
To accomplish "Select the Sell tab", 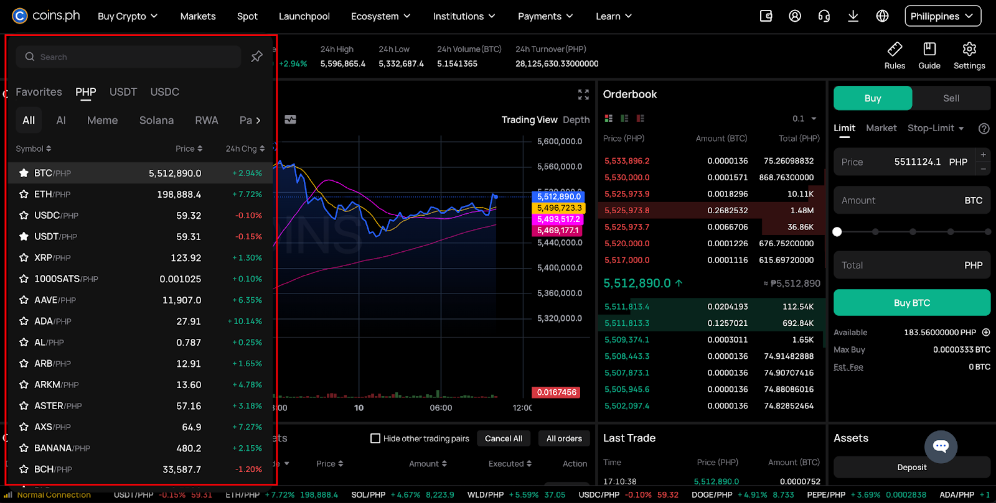I will click(951, 98).
